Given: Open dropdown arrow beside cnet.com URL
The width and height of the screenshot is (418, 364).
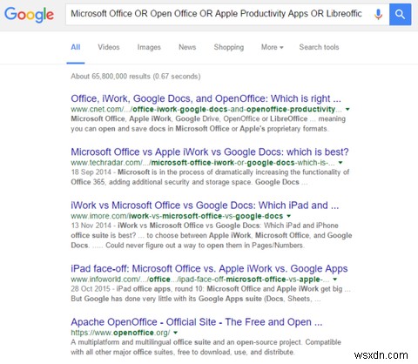Looking at the screenshot, I should pyautogui.click(x=347, y=110).
